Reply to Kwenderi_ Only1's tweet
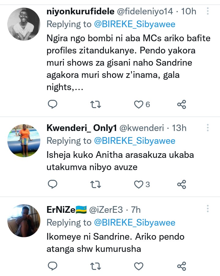220x276 pixels. (53, 184)
